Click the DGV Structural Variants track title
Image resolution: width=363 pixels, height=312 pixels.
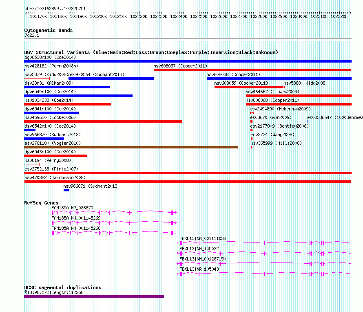(x=151, y=52)
